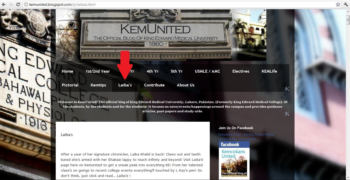The height and width of the screenshot is (180, 350).
Task: Click the browser back arrow
Action: click(4, 5)
